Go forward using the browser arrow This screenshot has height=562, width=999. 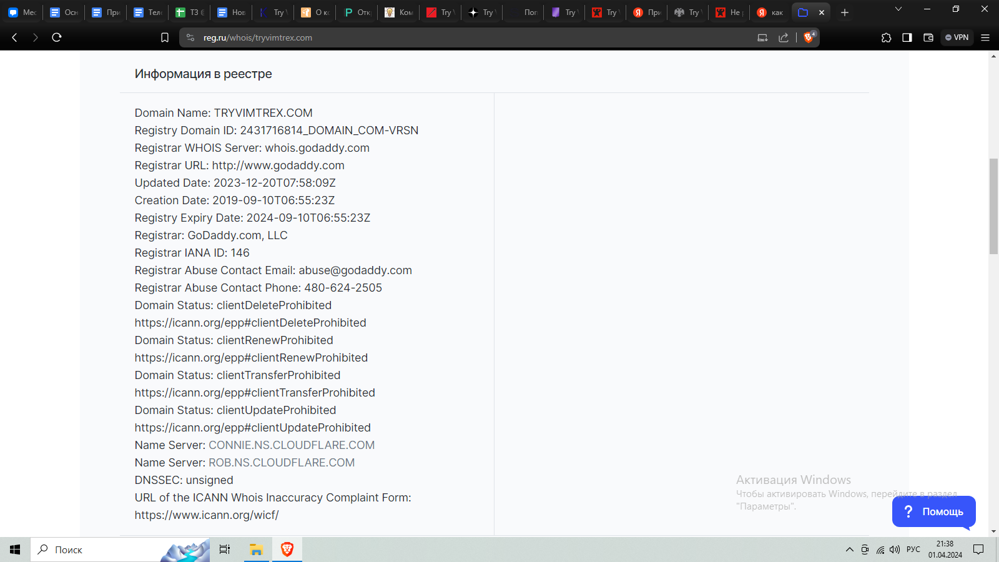click(36, 37)
